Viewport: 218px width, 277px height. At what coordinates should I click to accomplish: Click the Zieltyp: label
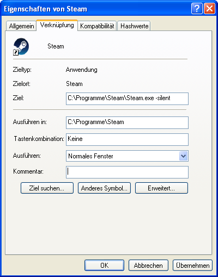point(22,70)
